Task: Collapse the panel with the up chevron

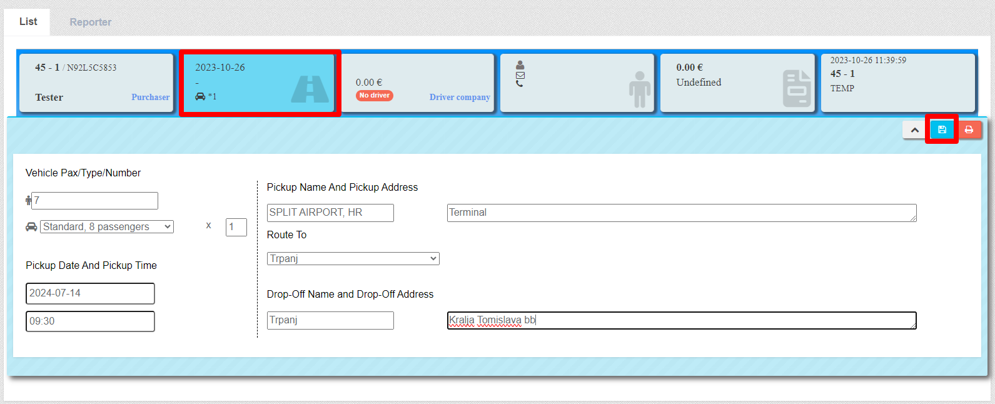Action: pyautogui.click(x=914, y=130)
